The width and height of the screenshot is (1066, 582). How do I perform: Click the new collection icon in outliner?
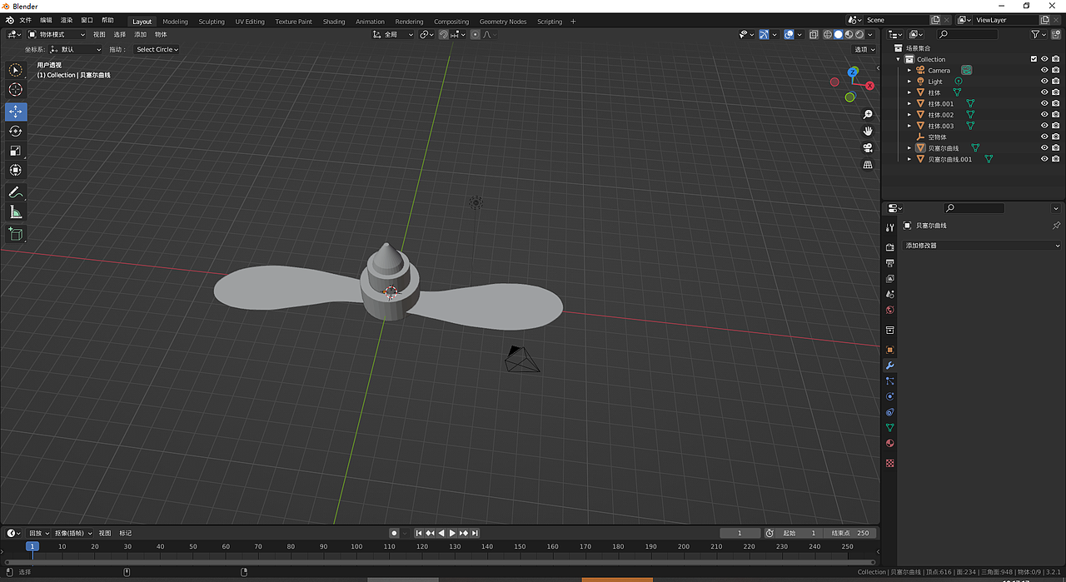coord(1056,34)
